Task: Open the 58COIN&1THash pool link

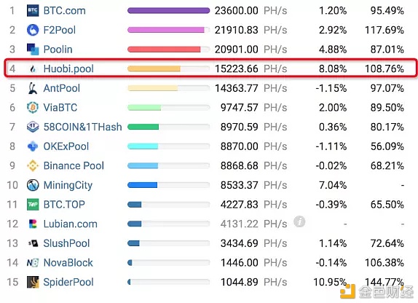Action: click(82, 127)
